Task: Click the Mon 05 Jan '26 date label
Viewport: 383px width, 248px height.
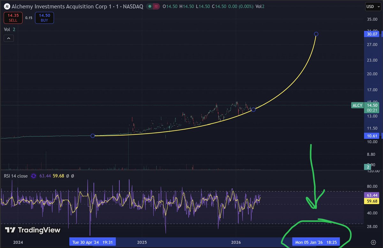Action: tap(316, 242)
